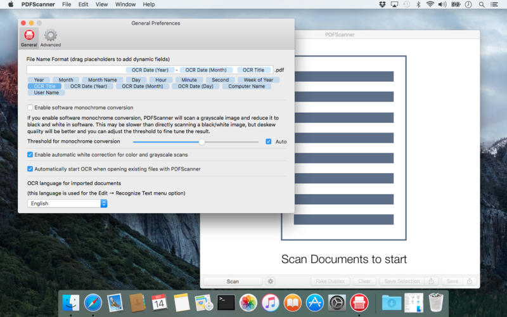This screenshot has width=507, height=317.
Task: Click share icon next to Save button
Action: click(x=470, y=281)
